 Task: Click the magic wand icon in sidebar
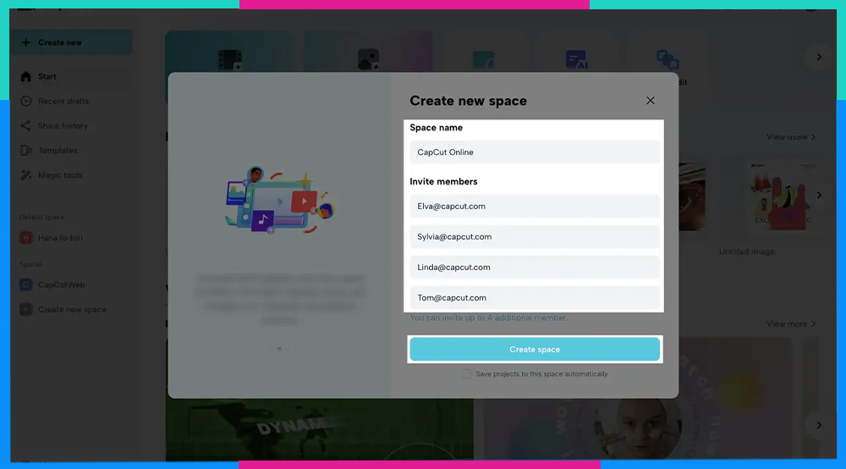click(25, 175)
